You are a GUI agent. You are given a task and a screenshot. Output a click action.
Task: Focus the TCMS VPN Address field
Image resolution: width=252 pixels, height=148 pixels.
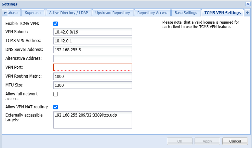pyautogui.click(x=93, y=41)
